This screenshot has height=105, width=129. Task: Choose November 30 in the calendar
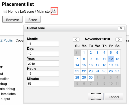[91, 77]
